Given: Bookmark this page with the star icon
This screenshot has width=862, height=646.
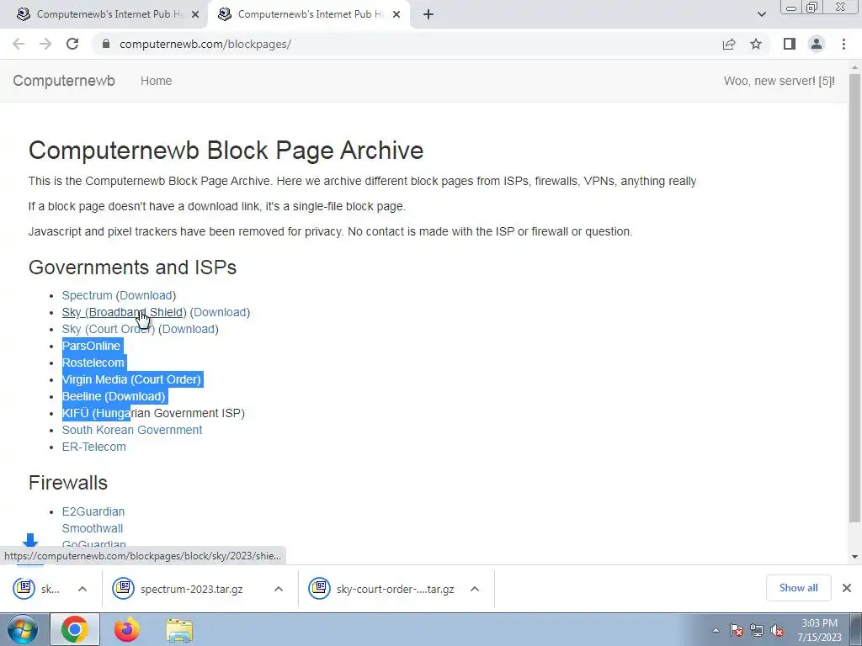Looking at the screenshot, I should 756,44.
